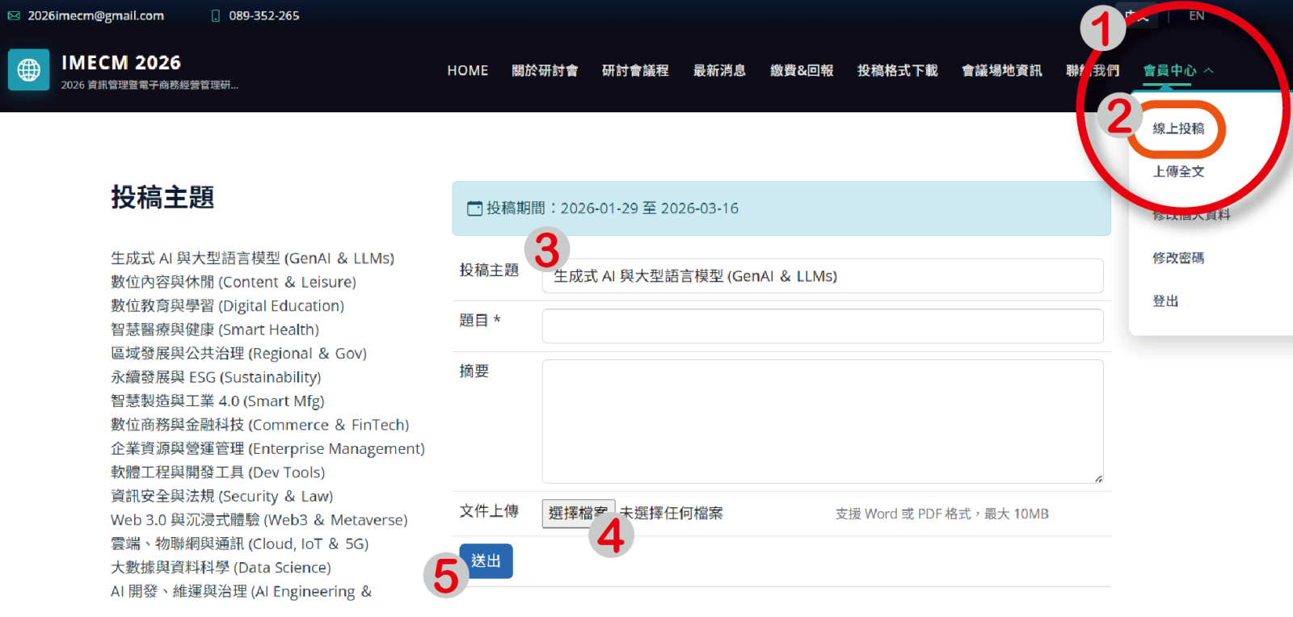Click 登出 to log out

coord(1165,301)
